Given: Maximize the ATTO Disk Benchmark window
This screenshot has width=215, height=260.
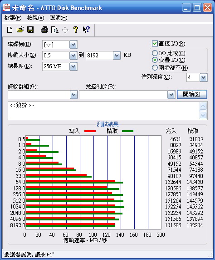Looking at the screenshot, I should point(197,8).
